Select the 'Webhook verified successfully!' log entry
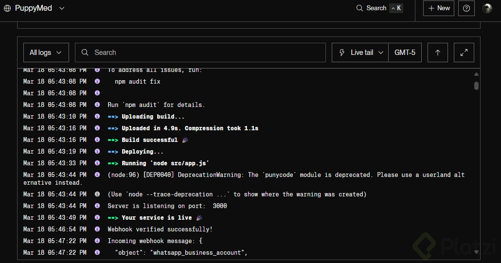This screenshot has height=263, width=501. point(160,229)
